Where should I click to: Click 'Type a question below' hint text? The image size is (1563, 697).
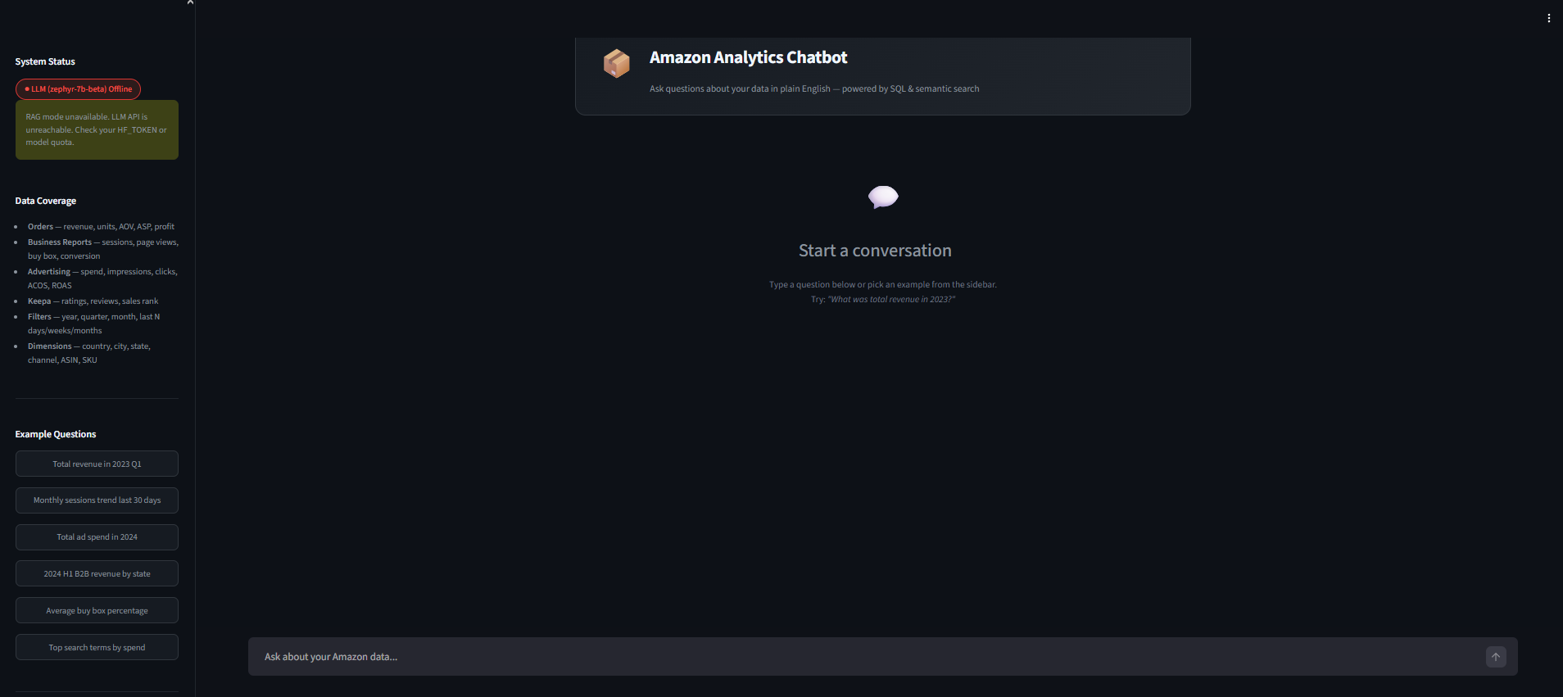coord(883,285)
